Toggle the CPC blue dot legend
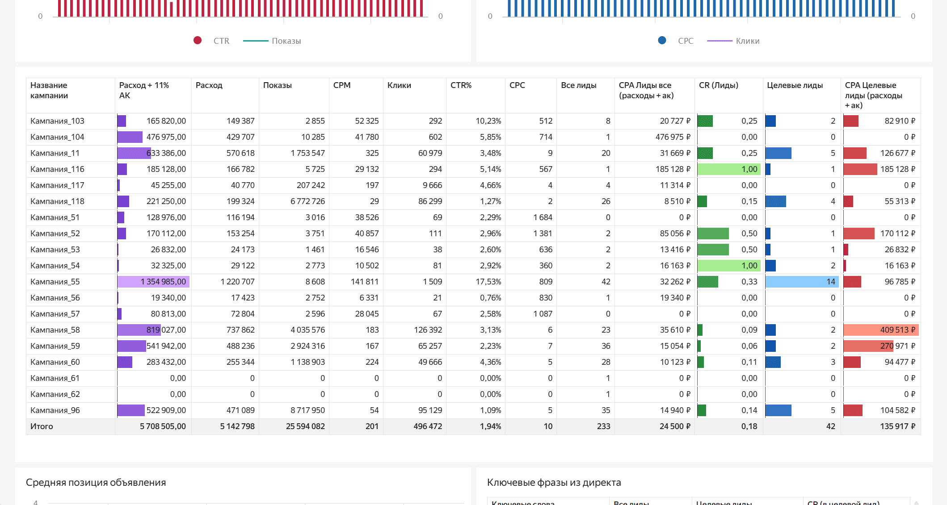The width and height of the screenshot is (947, 505). 662,41
